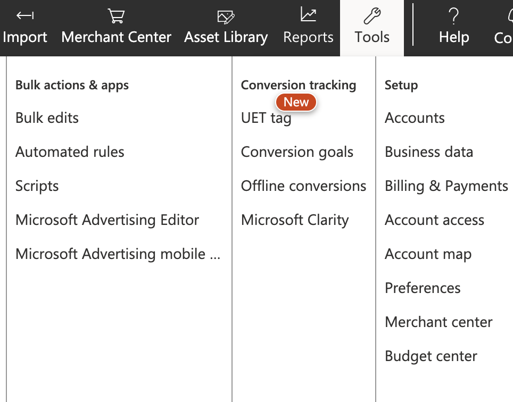This screenshot has height=402, width=513.
Task: Click the Merchant Center shopping cart icon
Action: click(116, 16)
